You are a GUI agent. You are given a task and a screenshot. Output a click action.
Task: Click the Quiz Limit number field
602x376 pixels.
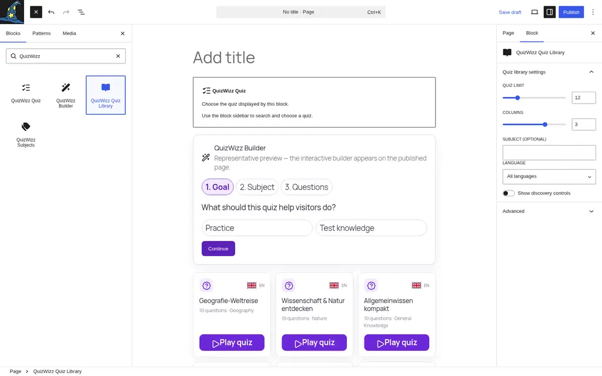click(x=584, y=98)
